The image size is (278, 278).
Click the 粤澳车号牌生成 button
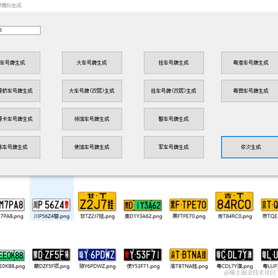click(250, 91)
